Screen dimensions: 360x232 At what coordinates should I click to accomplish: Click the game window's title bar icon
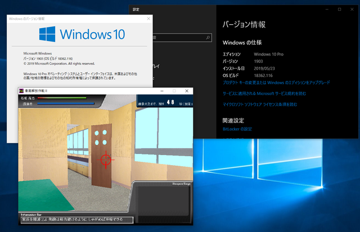coord(21,91)
